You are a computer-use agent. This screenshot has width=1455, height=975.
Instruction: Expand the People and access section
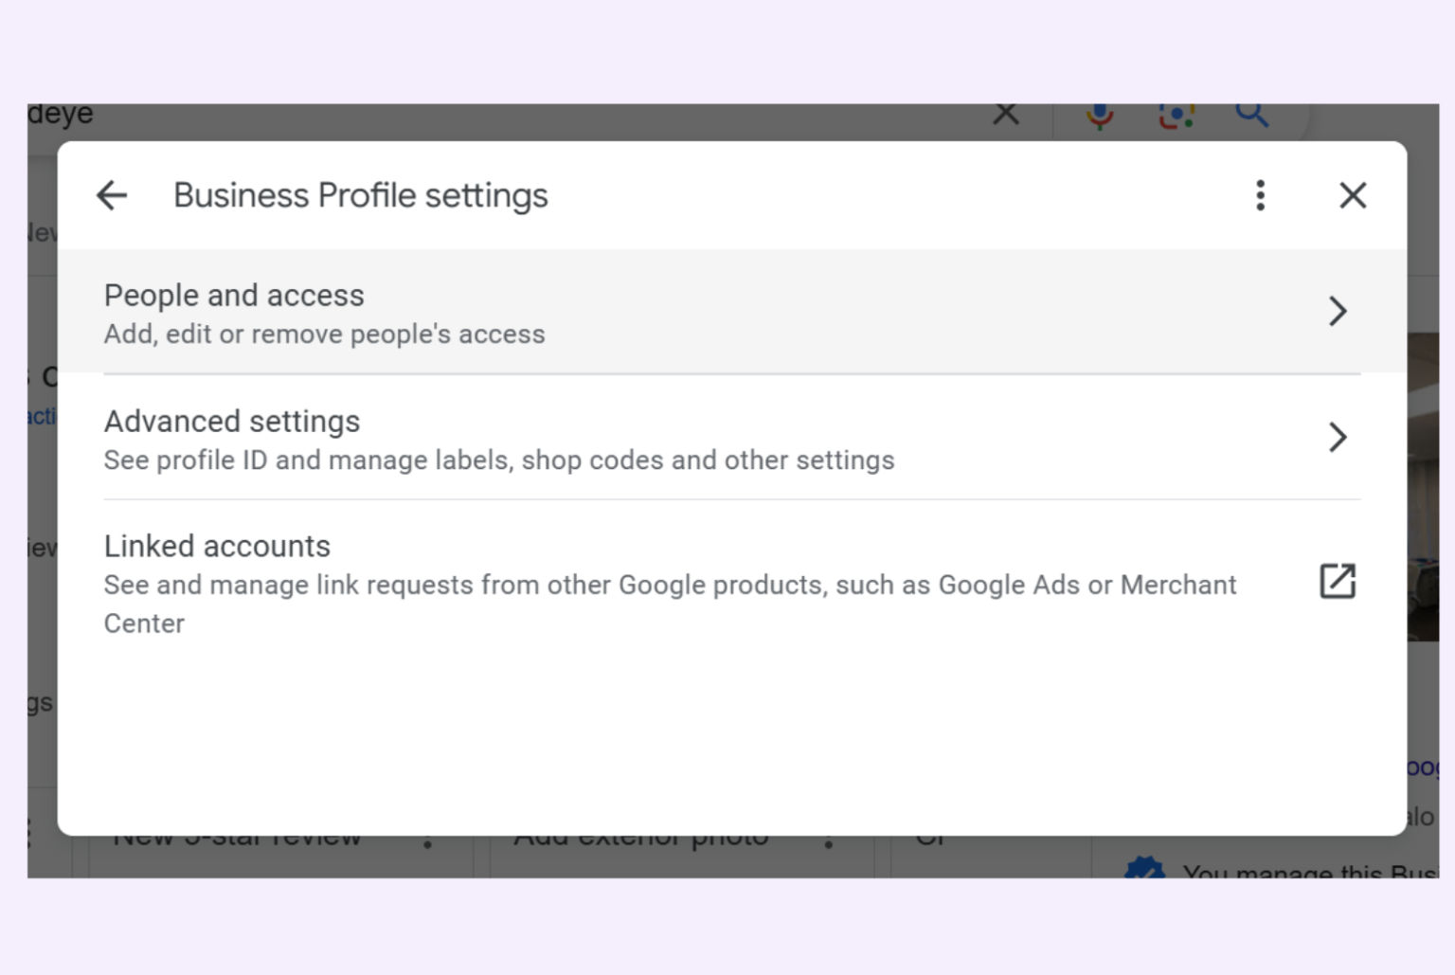1338,311
